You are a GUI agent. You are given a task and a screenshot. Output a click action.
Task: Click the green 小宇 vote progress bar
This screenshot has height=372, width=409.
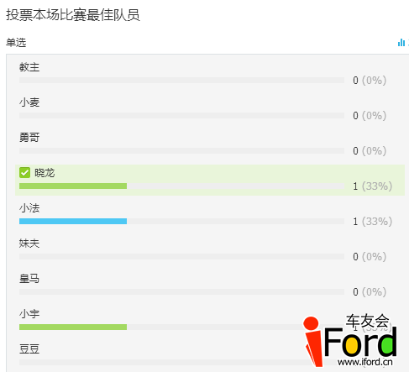click(73, 327)
